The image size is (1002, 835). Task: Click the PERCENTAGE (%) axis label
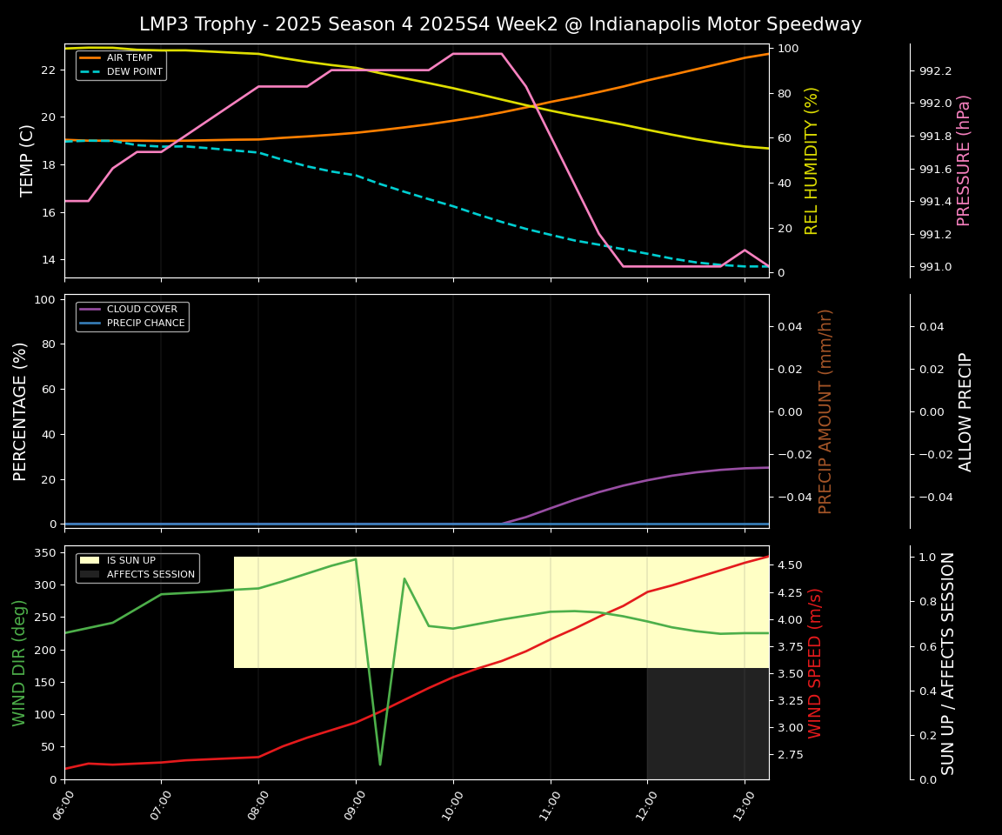(21, 411)
